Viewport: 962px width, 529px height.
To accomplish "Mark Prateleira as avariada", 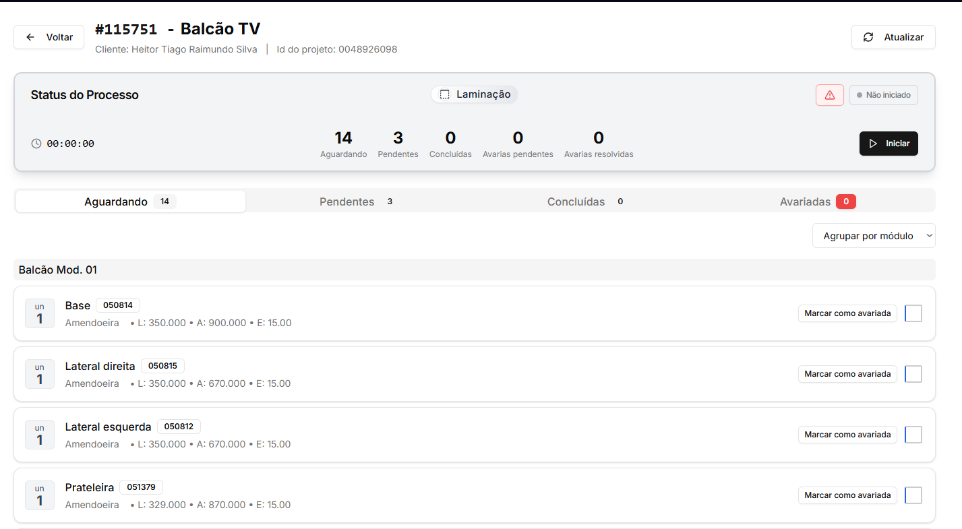I will click(847, 495).
